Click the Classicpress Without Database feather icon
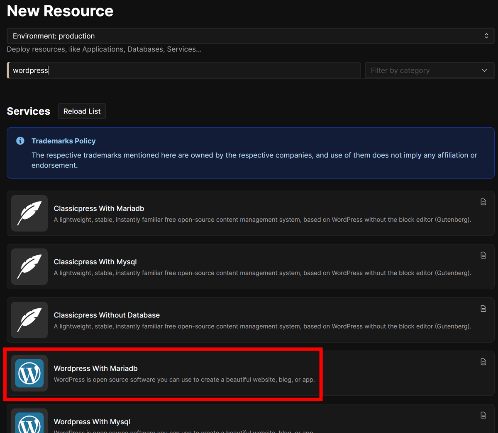 29,320
